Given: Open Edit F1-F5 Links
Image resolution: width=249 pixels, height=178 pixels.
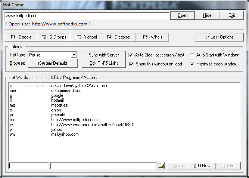Looking at the screenshot, I should click(104, 63).
